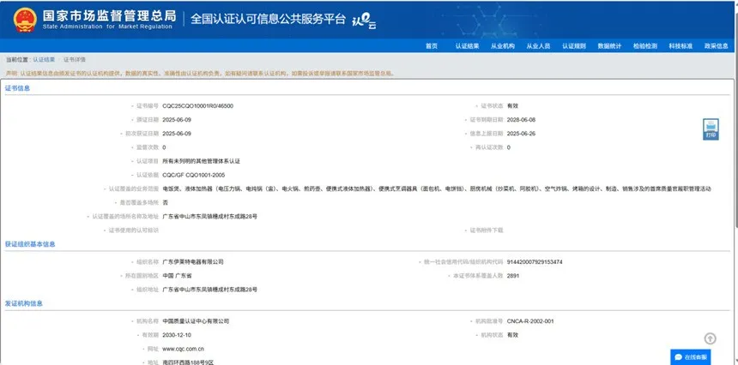Open the 认证规则 menu item
The image size is (738, 365).
coord(574,46)
